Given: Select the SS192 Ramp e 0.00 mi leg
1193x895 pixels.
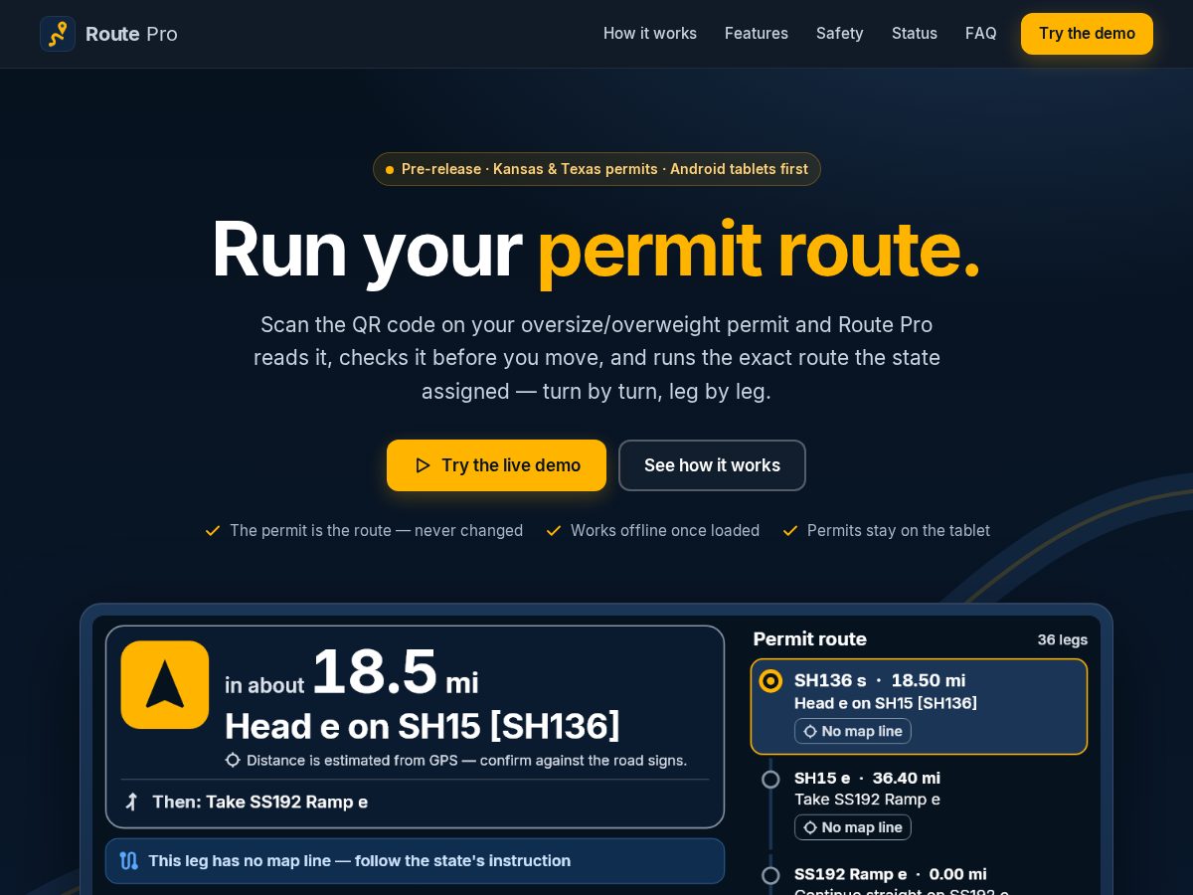Looking at the screenshot, I should click(x=919, y=876).
